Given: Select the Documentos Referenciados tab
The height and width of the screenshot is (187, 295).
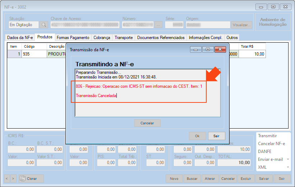Looking at the screenshot, I should [161, 38].
